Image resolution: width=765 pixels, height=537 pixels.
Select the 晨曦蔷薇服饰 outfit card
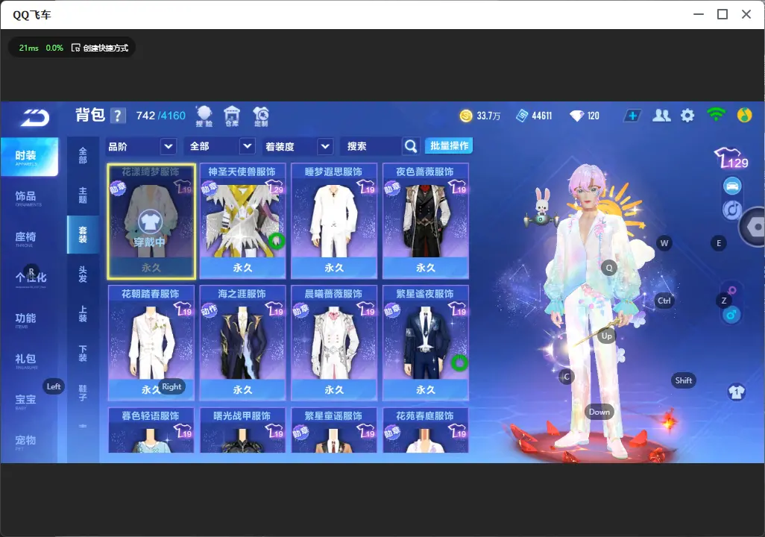(x=334, y=343)
